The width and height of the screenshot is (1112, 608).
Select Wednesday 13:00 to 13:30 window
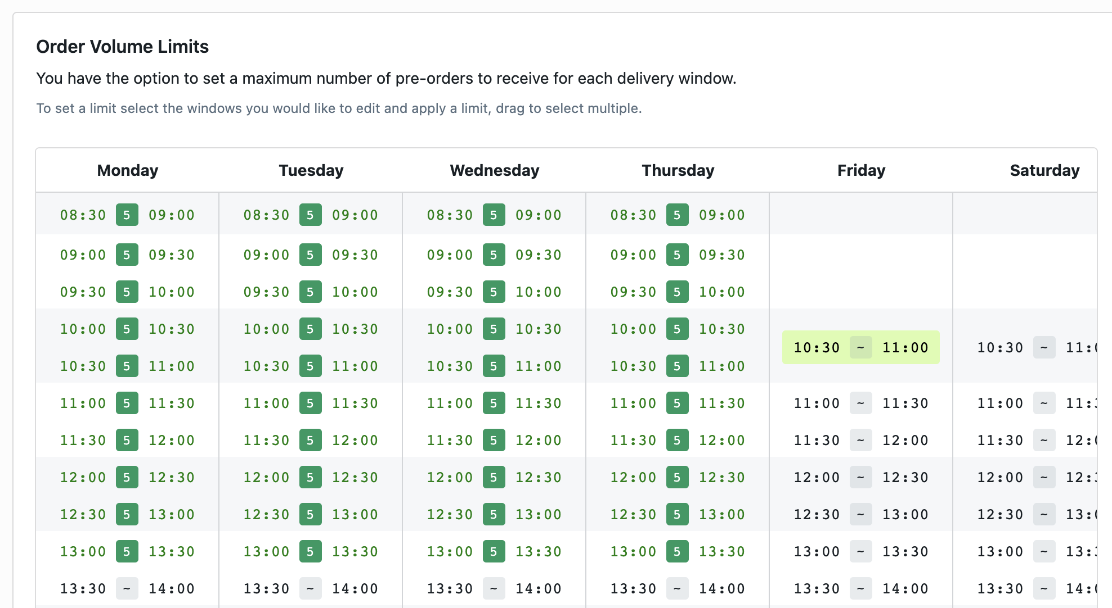(x=494, y=552)
